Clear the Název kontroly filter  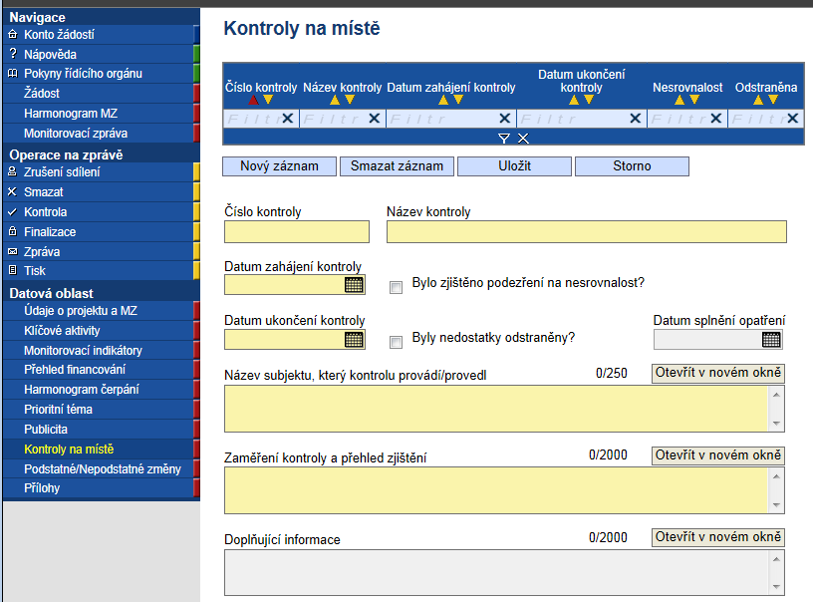point(375,119)
